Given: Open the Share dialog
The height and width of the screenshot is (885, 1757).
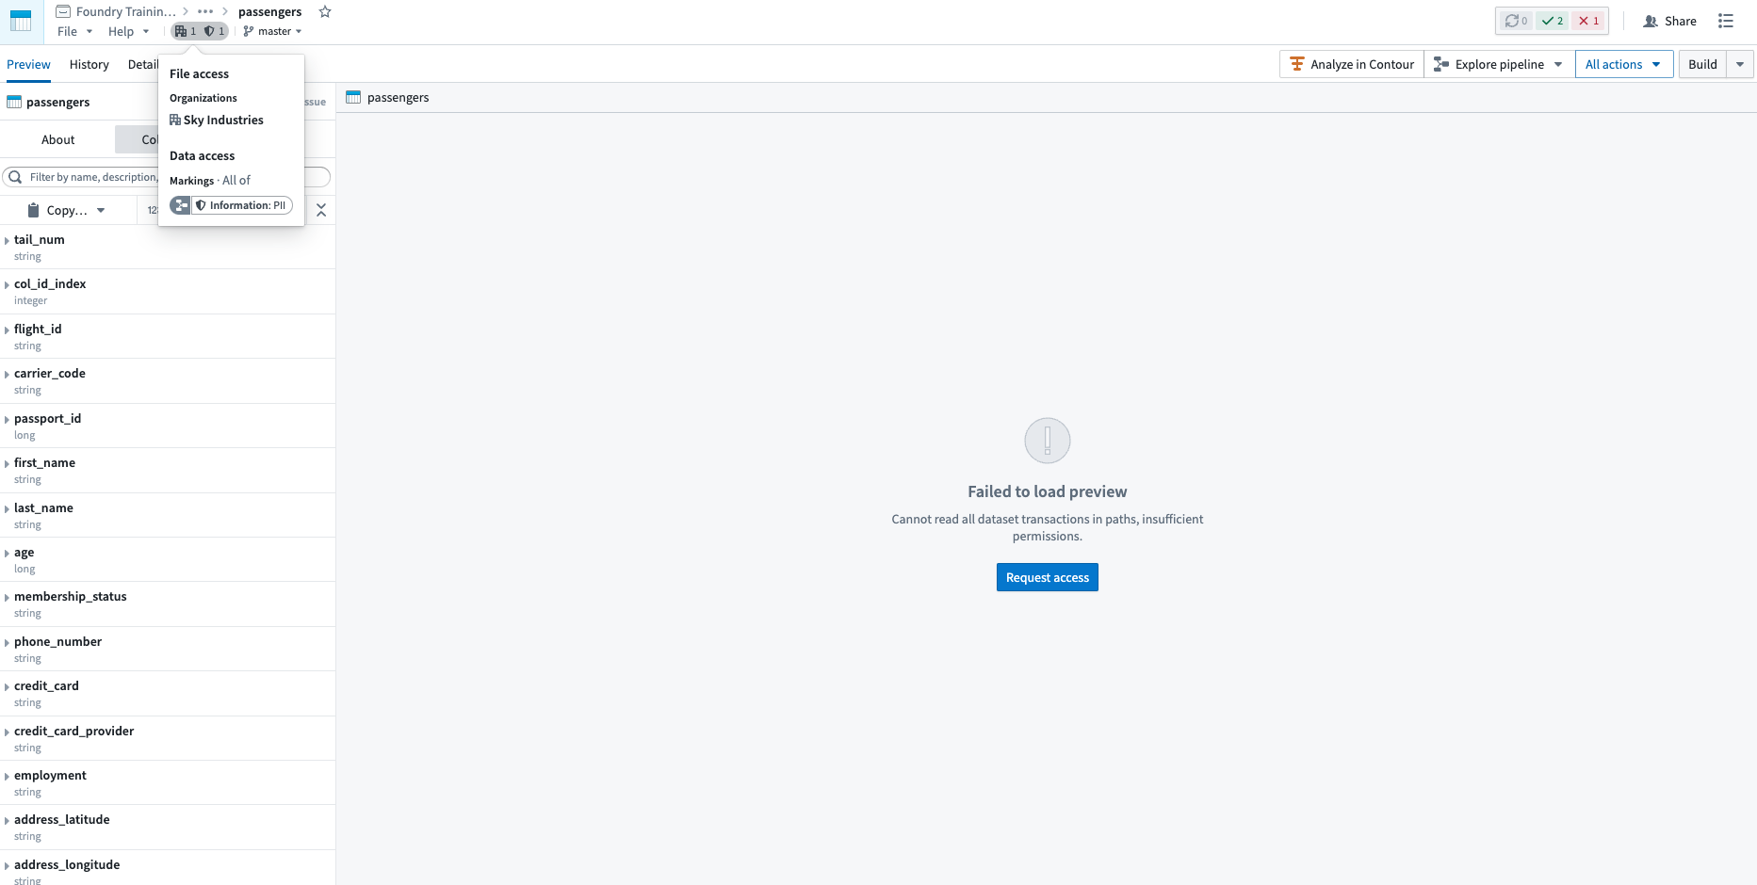Looking at the screenshot, I should [x=1669, y=21].
